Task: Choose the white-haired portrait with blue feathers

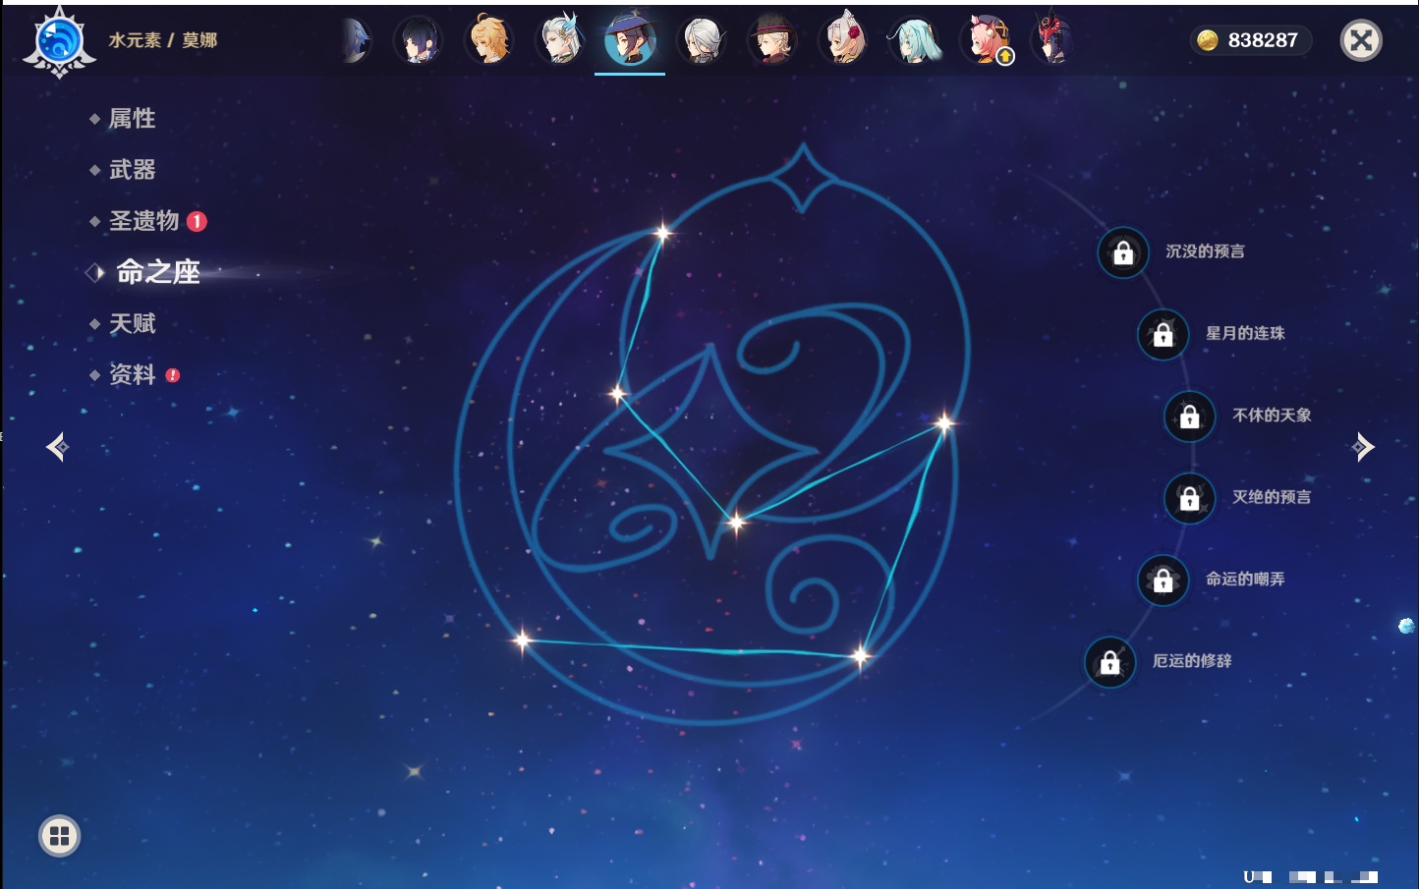Action: click(x=560, y=40)
